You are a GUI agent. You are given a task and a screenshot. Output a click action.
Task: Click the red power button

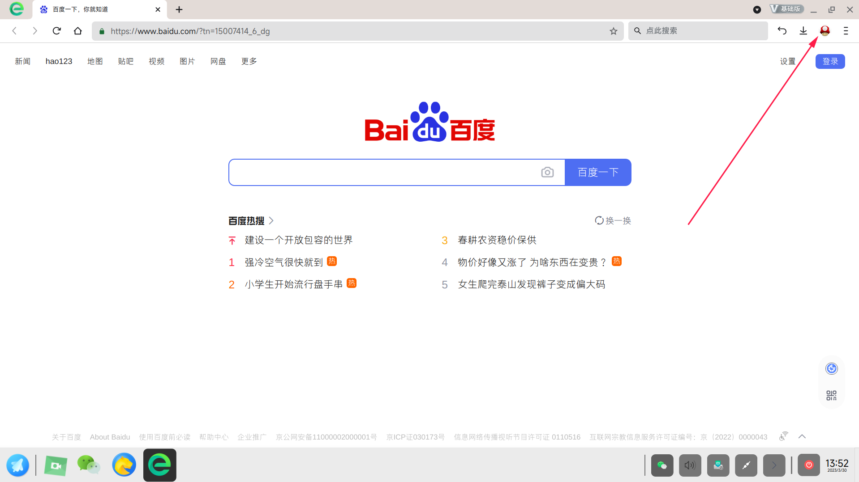pyautogui.click(x=809, y=465)
